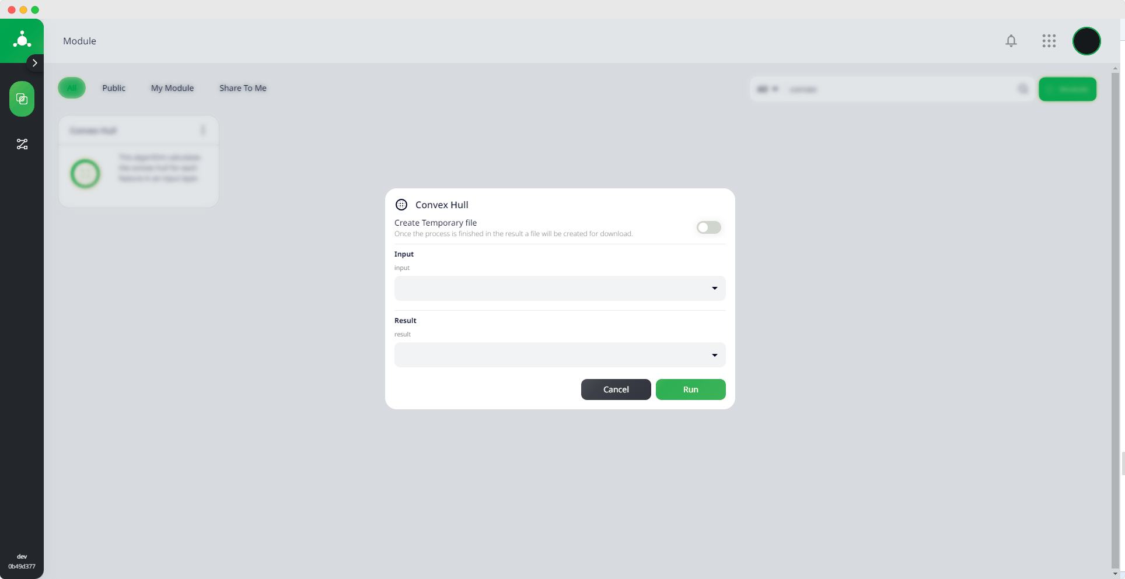
Task: Click the Convex Hull dialog icon
Action: click(x=401, y=205)
